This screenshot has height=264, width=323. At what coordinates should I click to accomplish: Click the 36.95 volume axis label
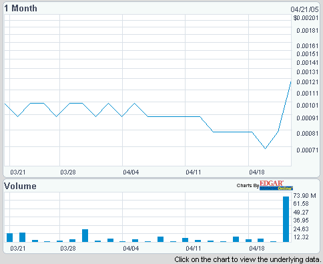301,221
